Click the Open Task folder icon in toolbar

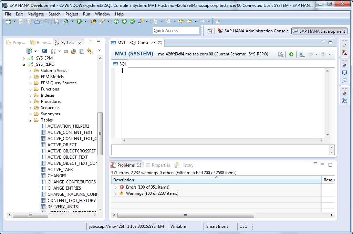tap(94, 21)
